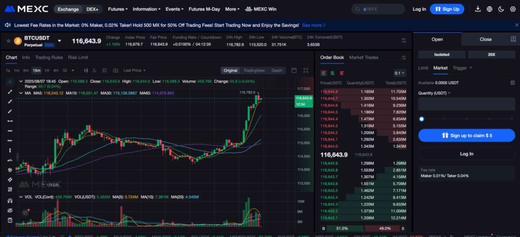Image resolution: width=520 pixels, height=237 pixels.
Task: Expand the chart to fullscreen
Action: 306,70
